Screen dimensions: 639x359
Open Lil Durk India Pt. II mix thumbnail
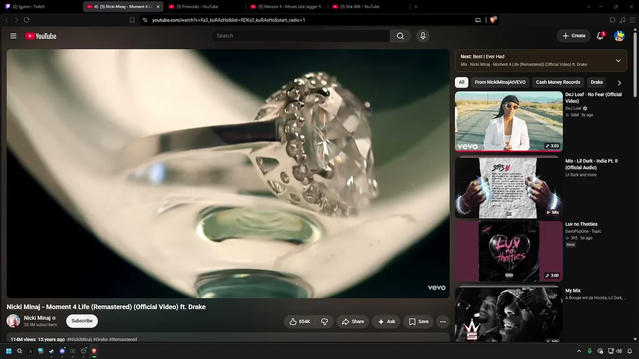(509, 187)
